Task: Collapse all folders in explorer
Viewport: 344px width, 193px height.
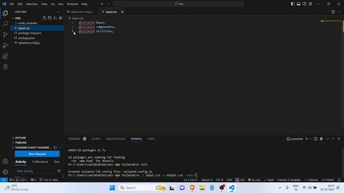Action: pos(60,18)
